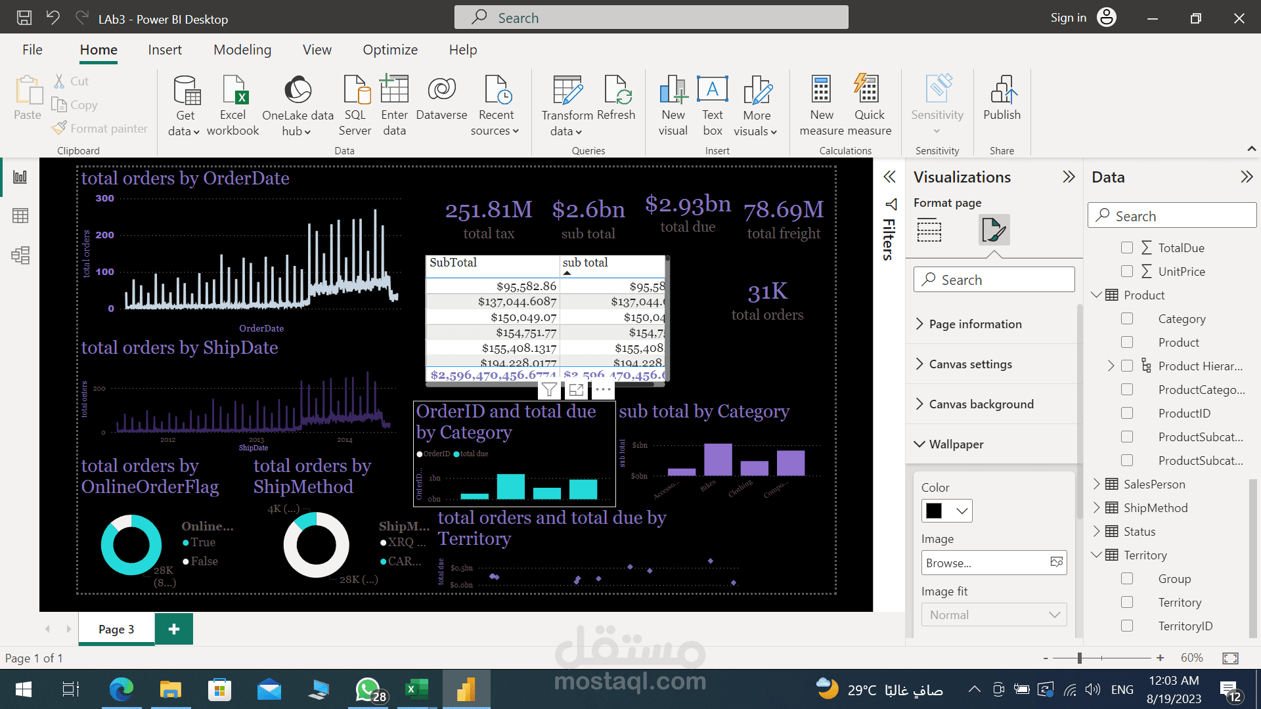Check the Product Hierarchy checkbox
This screenshot has width=1261, height=709.
point(1127,366)
